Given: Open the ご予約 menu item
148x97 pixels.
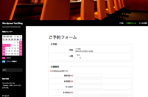Looking at the screenshot, I should point(121,23).
